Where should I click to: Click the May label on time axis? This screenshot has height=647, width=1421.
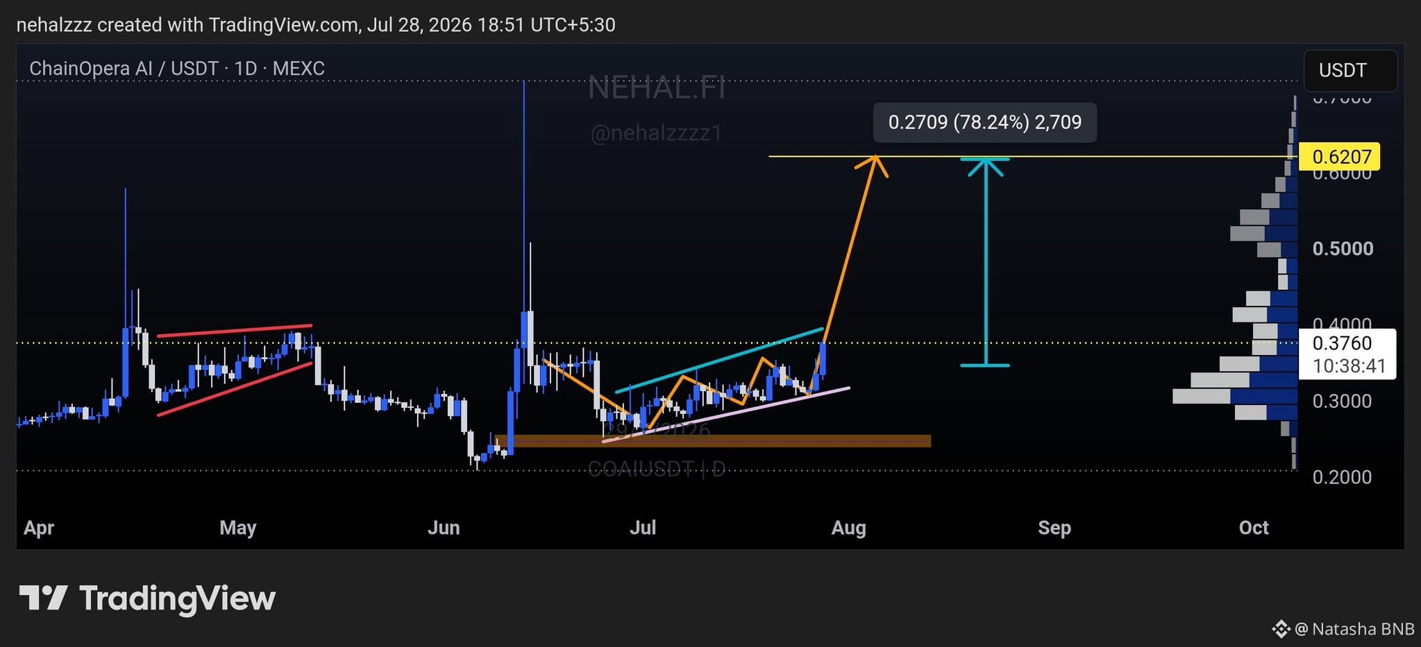pos(238,528)
